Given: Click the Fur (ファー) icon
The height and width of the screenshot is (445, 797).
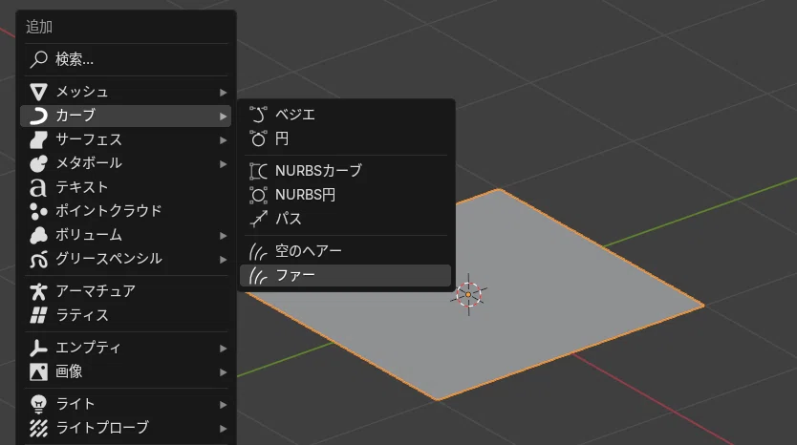Looking at the screenshot, I should pyautogui.click(x=258, y=275).
